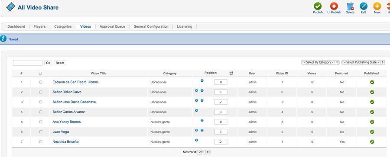Check the box for Ana Yancy Brenes
The image size is (390, 157).
coord(41,122)
